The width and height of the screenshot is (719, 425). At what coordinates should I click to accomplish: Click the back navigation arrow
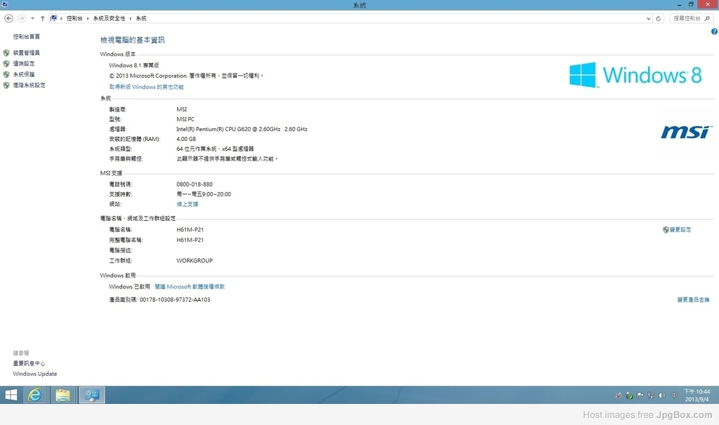pos(9,18)
